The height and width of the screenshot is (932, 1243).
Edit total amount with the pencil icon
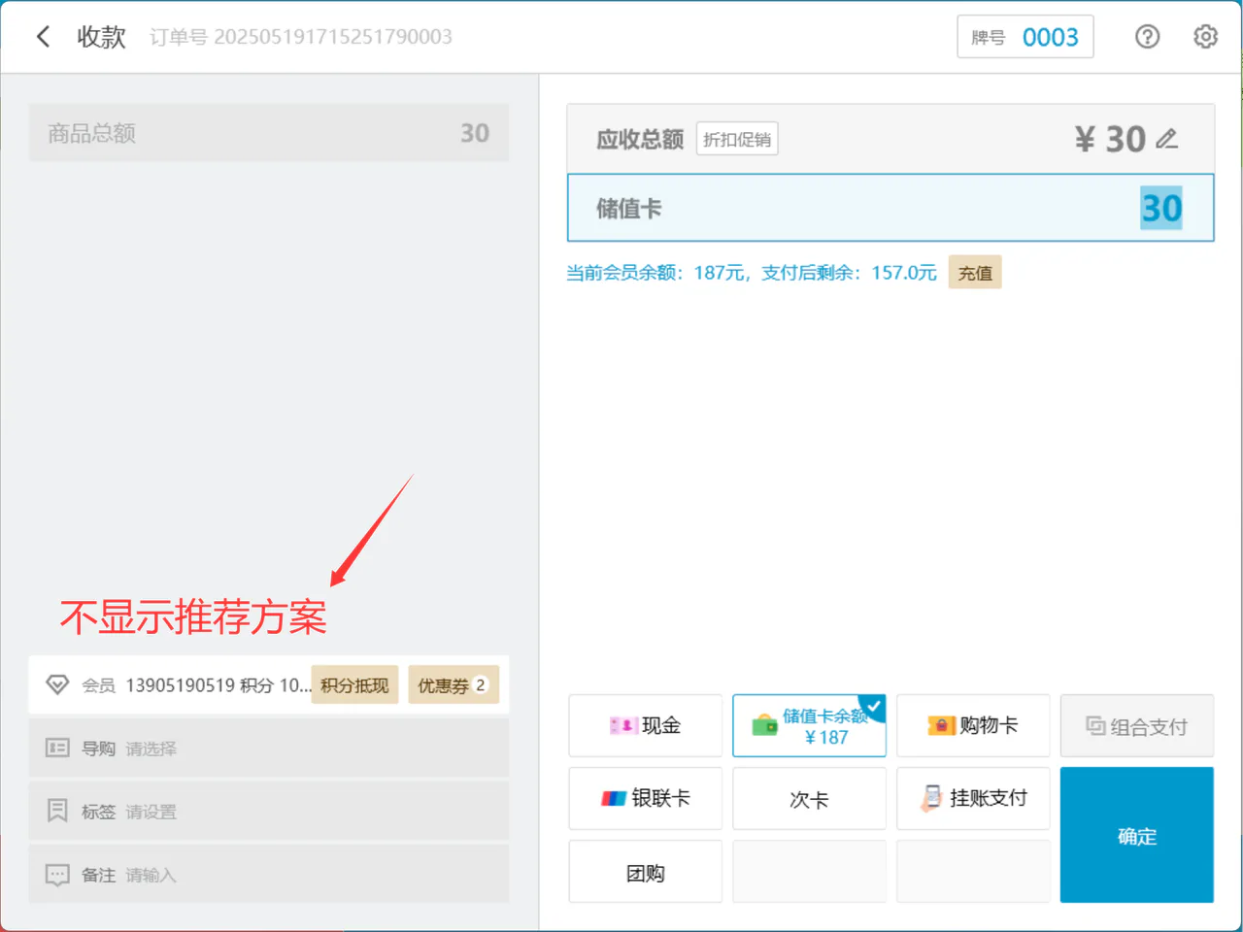(x=1167, y=139)
